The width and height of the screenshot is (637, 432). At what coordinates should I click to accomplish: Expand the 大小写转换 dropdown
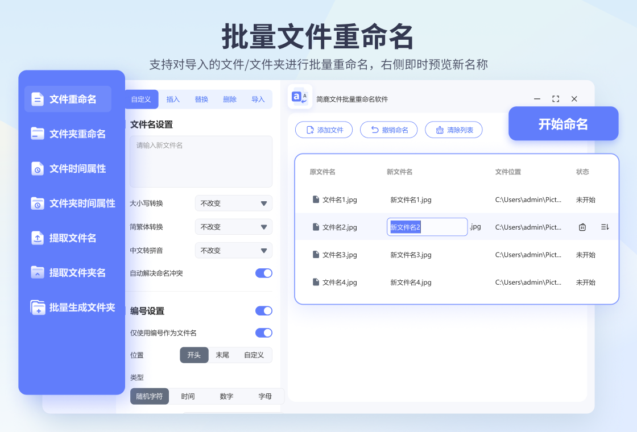pyautogui.click(x=234, y=203)
